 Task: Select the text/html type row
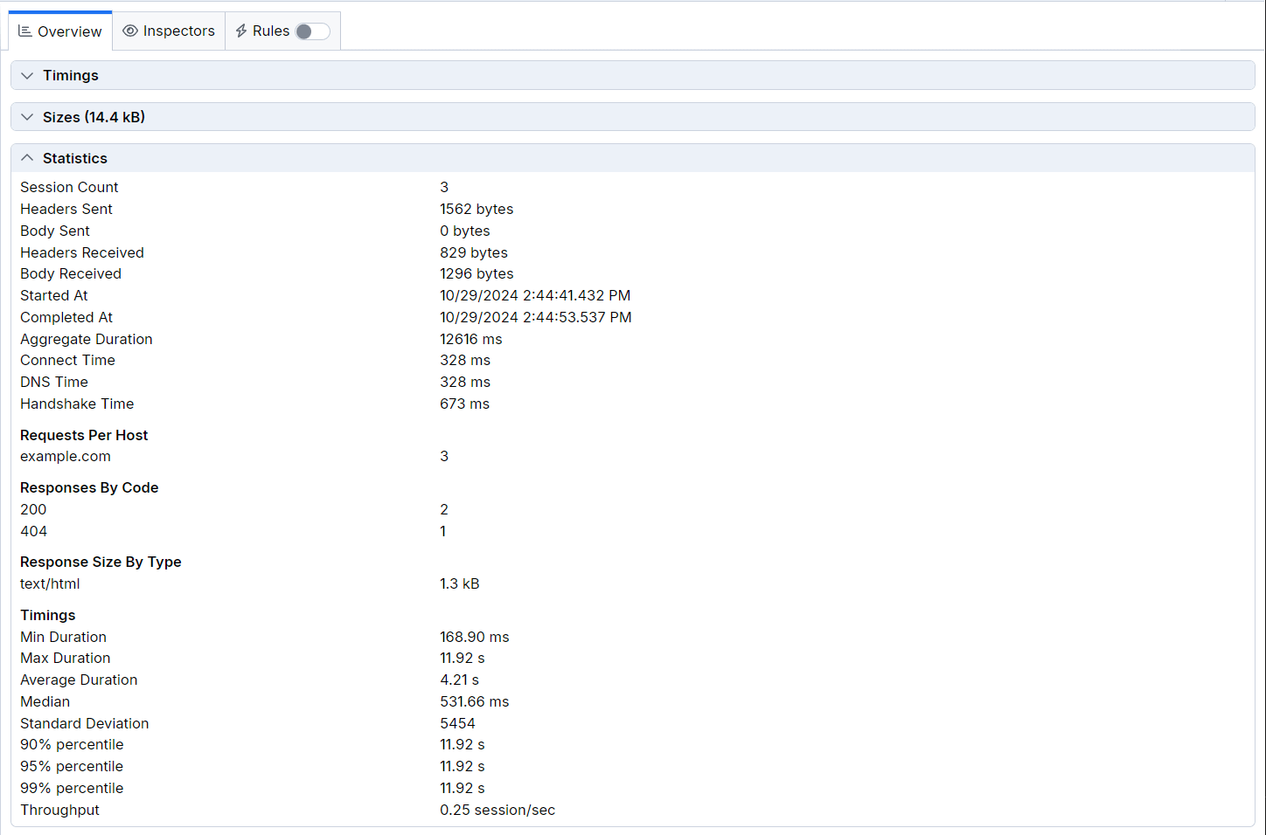click(x=633, y=583)
